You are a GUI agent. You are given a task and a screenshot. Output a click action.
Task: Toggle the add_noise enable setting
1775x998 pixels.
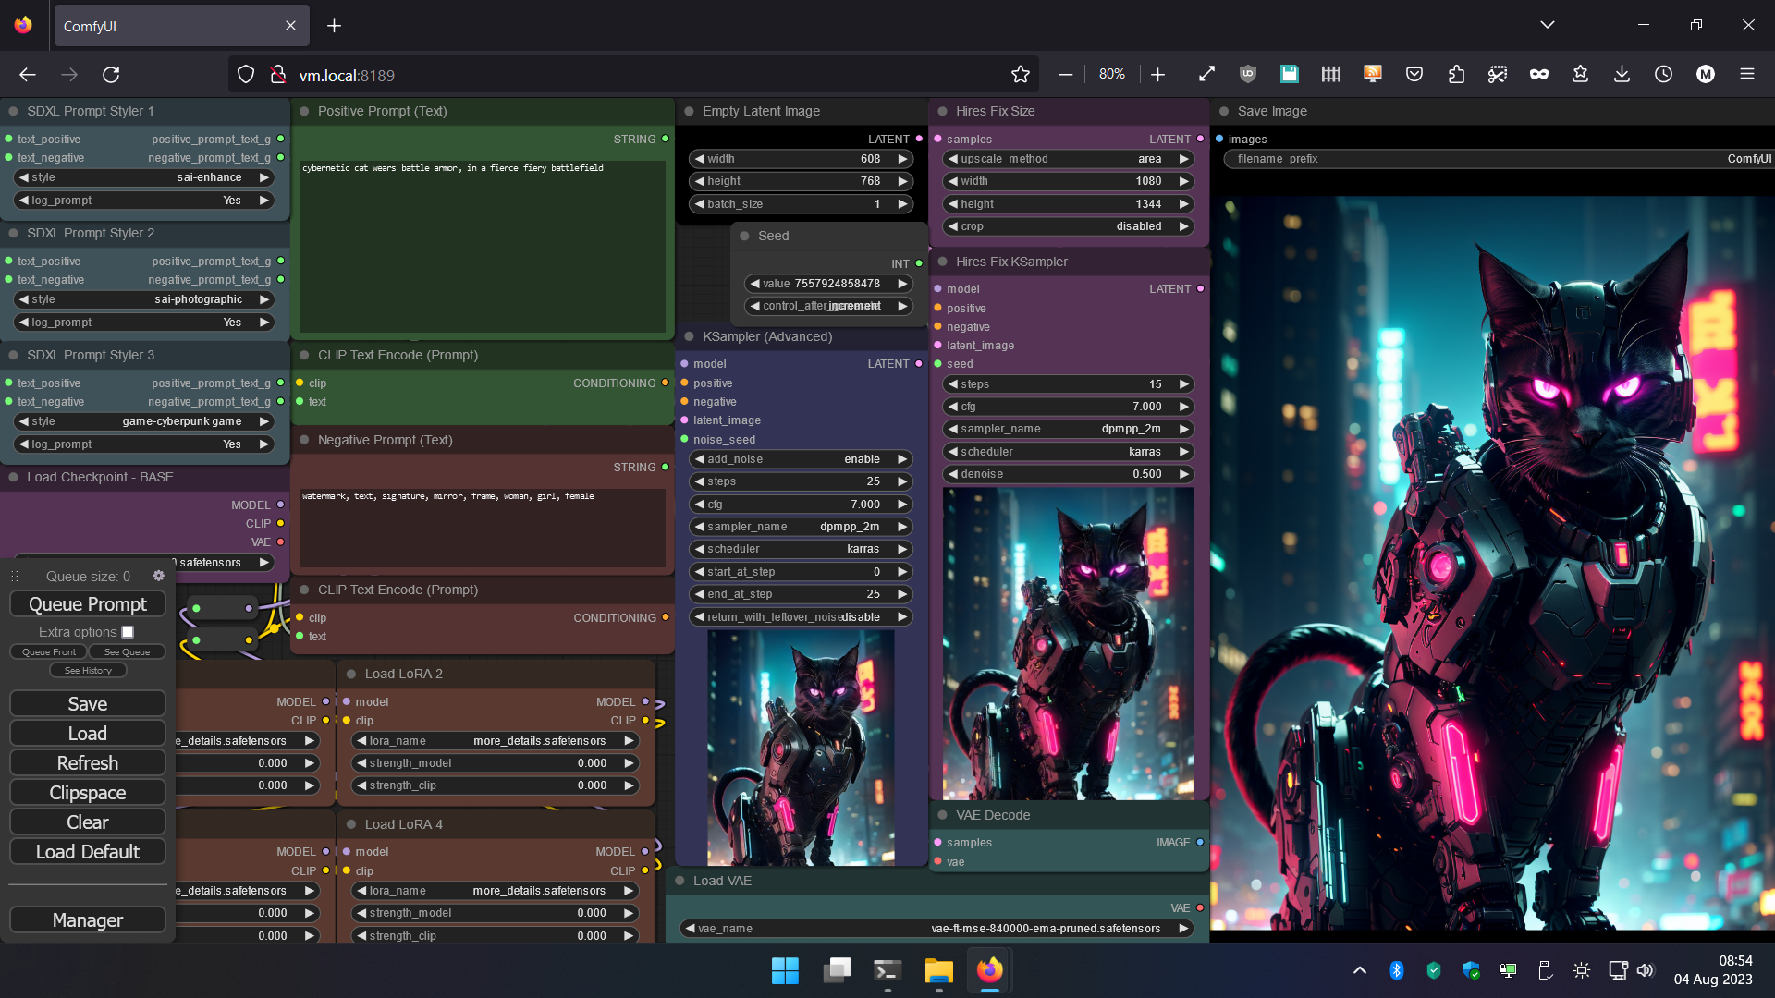tap(902, 458)
